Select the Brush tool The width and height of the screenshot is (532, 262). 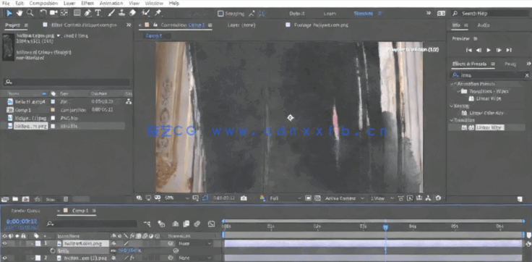coord(111,13)
